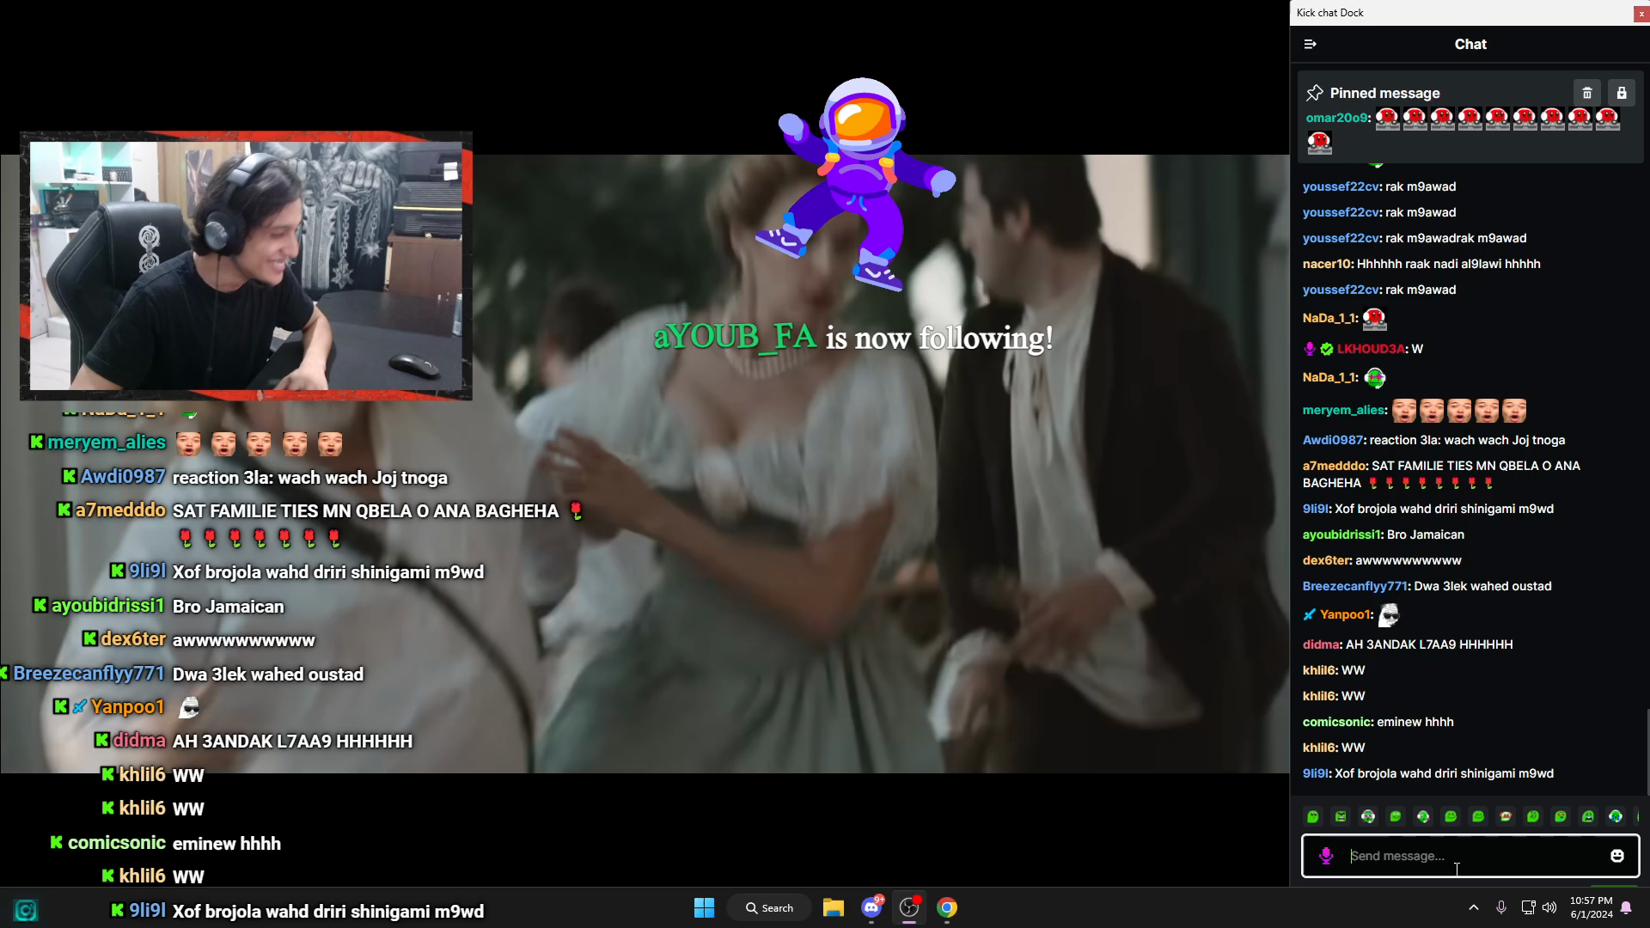Toggle the pinned message lock icon
1650x928 pixels.
(x=1622, y=93)
